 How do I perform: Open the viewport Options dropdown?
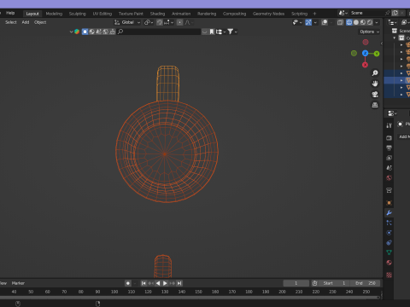[x=369, y=32]
